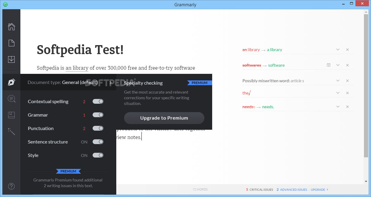Viewport: 371px width, 197px height.
Task: Expand 'Possibly miswritten word' card
Action: coord(338,81)
